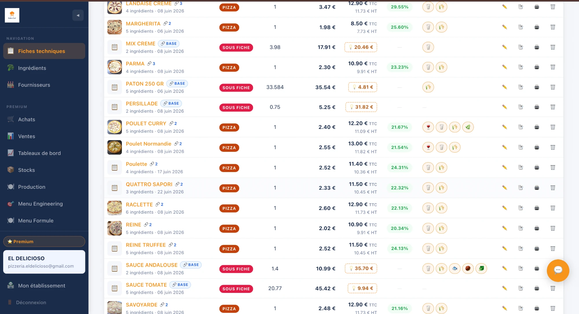Delete the PARMA recipe

(553, 67)
